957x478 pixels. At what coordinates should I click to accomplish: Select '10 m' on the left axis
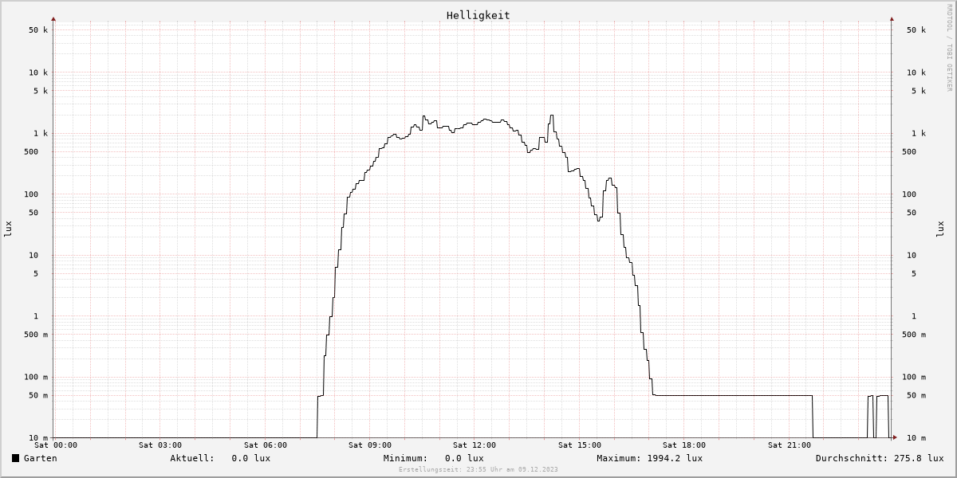[38, 438]
